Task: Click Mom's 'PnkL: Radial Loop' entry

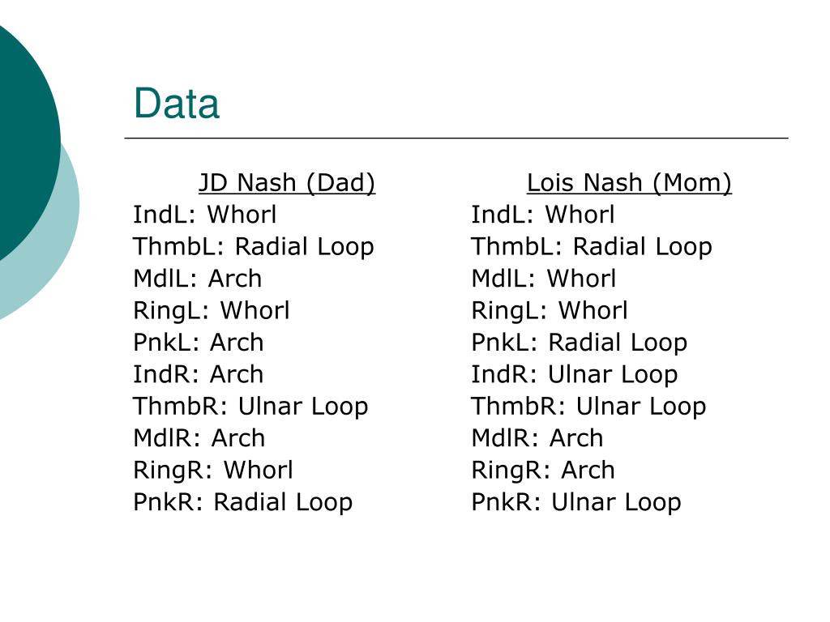Action: pos(579,343)
